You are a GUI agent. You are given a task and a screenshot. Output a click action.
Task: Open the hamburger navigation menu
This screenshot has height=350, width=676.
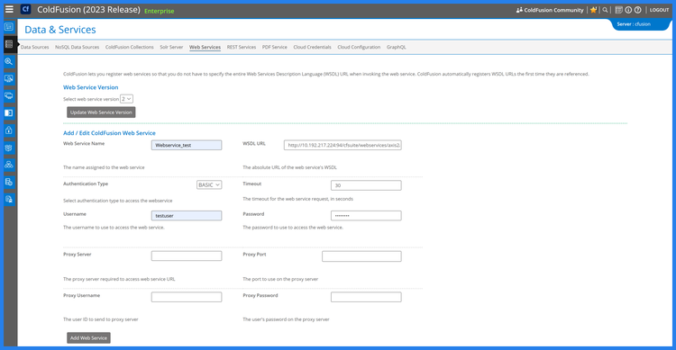tap(9, 9)
